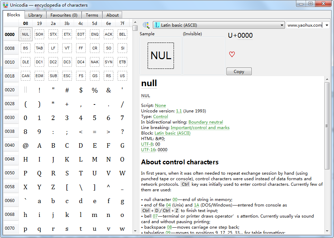Expand the search box dropdown arrow
The height and width of the screenshot is (238, 334).
pyautogui.click(x=327, y=25)
